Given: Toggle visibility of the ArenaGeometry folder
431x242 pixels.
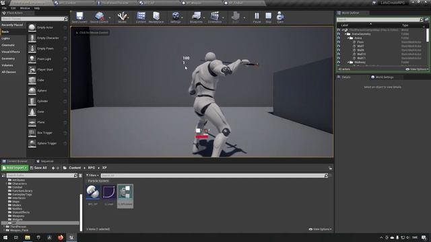Looking at the screenshot, I should (x=339, y=34).
